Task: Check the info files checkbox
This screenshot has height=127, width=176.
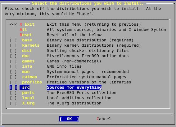Action: pos(13,66)
